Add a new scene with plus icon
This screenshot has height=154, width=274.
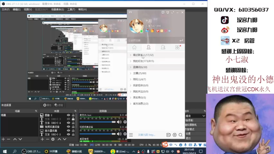(x=3, y=139)
